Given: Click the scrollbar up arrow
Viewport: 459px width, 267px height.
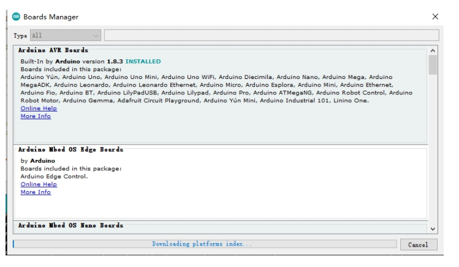Looking at the screenshot, I should [x=433, y=50].
